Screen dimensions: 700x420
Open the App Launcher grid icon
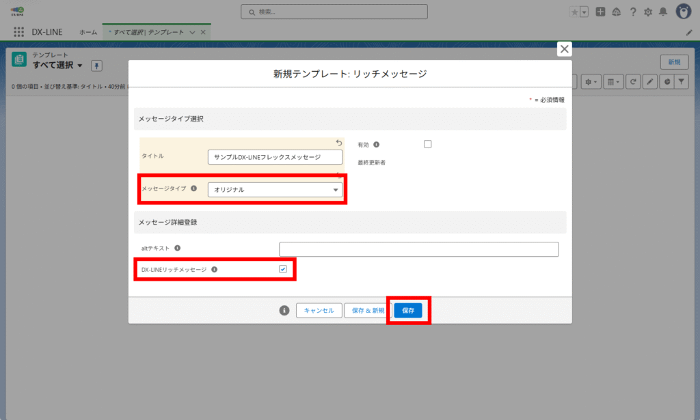(18, 32)
